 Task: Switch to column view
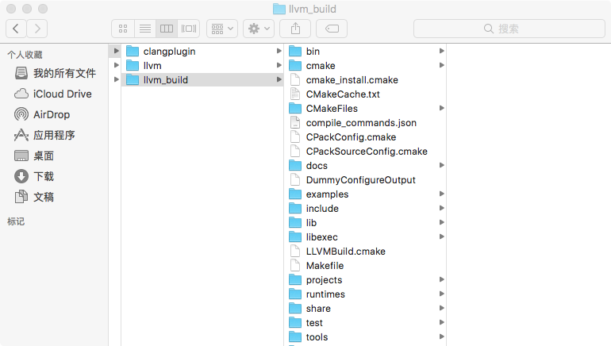(167, 29)
